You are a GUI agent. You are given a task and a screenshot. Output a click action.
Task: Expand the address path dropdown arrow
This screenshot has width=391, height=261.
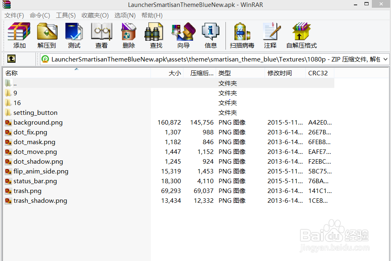coord(385,59)
